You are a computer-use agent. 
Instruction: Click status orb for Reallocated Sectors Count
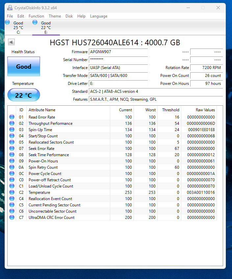tap(12, 142)
